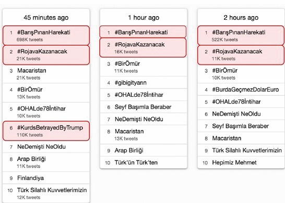Screen dimensions: 285x203
Task: Click the 2 hours ago column header
Action: coord(241,18)
